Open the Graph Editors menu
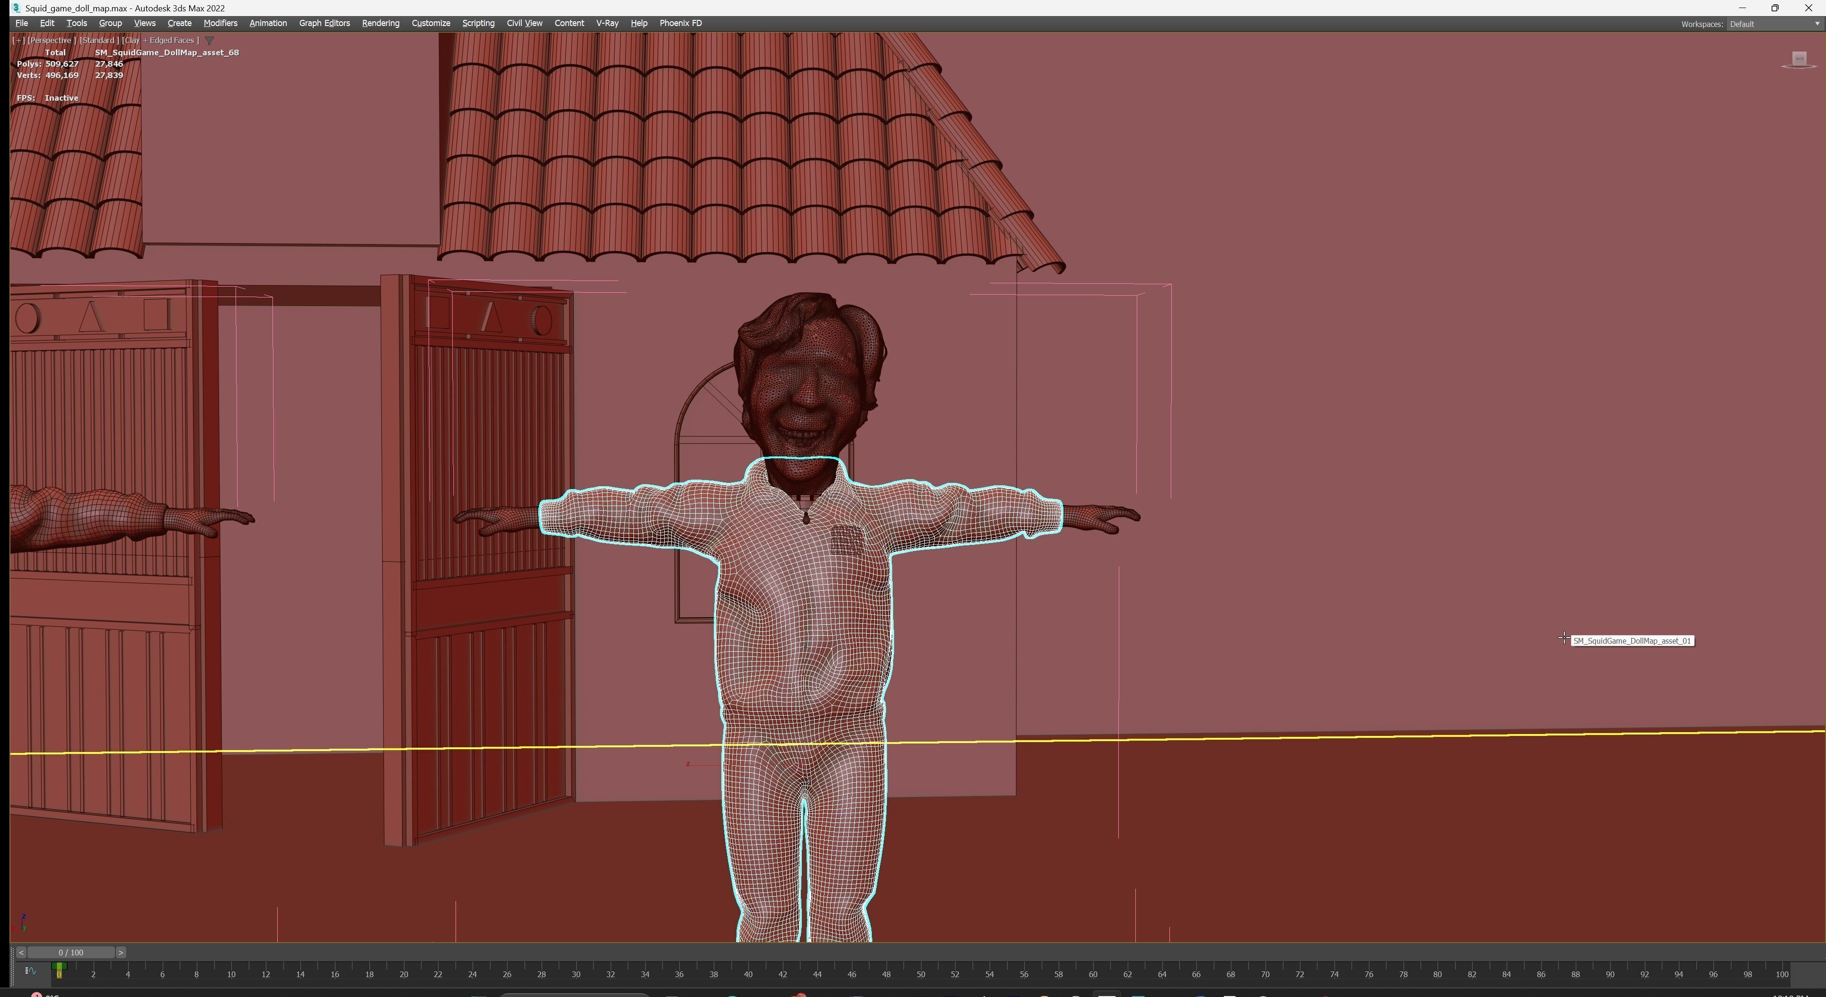This screenshot has width=1826, height=997. coord(324,23)
